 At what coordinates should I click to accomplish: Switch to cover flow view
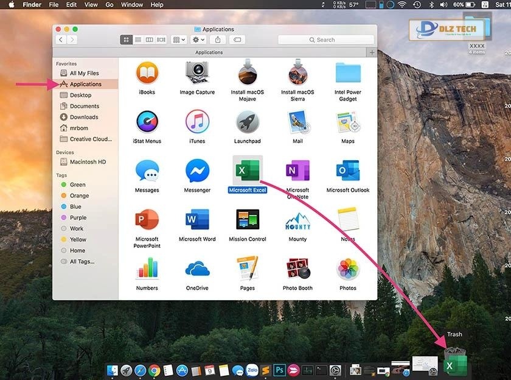pos(161,39)
